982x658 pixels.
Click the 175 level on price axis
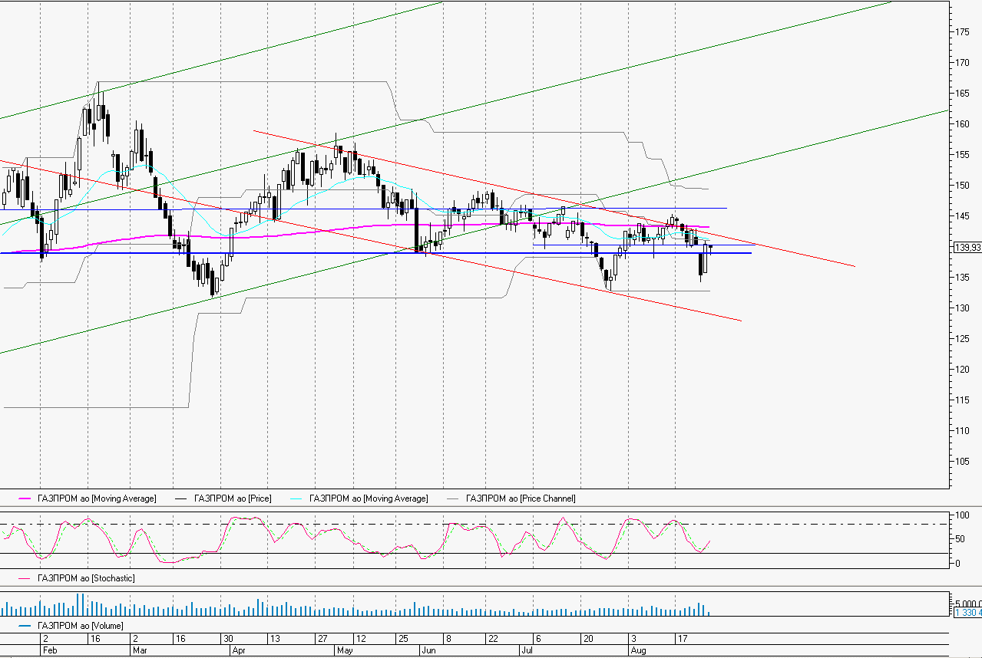961,32
